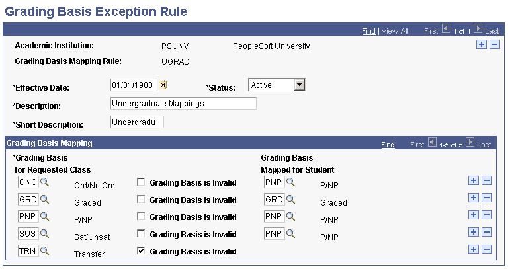Screen dimensions: 512x269
Task: Click the top Find link
Action: (368, 31)
